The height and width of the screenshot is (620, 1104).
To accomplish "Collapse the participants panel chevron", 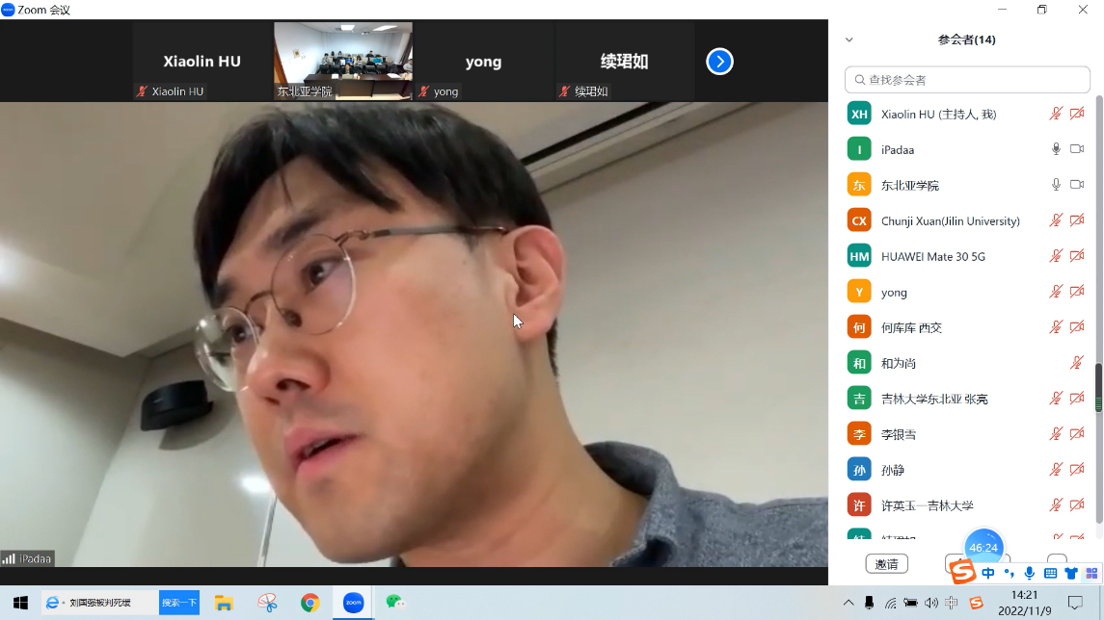I will (x=849, y=39).
